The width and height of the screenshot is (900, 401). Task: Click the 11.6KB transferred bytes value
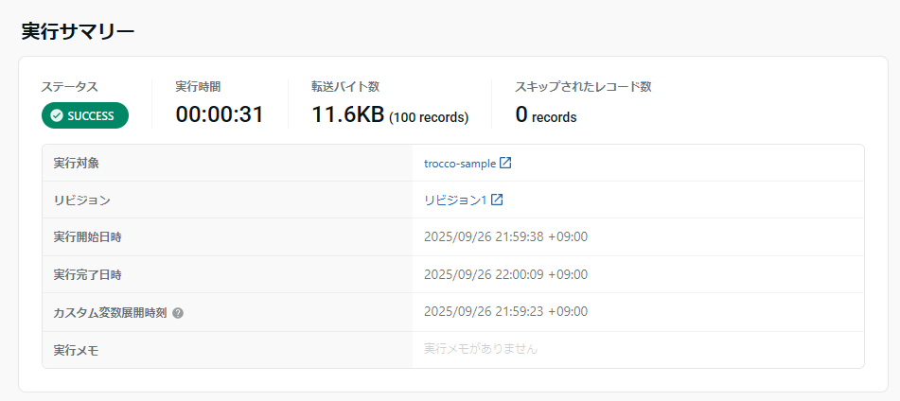click(346, 115)
